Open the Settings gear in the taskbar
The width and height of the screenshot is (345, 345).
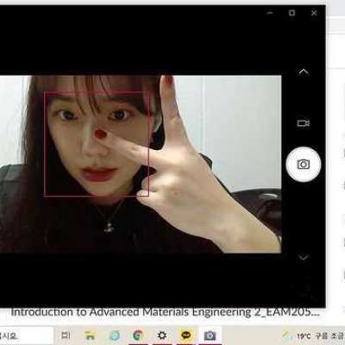(x=162, y=336)
